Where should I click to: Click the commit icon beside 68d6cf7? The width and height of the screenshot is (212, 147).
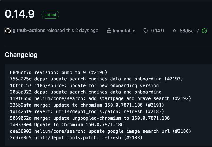pos(174,31)
